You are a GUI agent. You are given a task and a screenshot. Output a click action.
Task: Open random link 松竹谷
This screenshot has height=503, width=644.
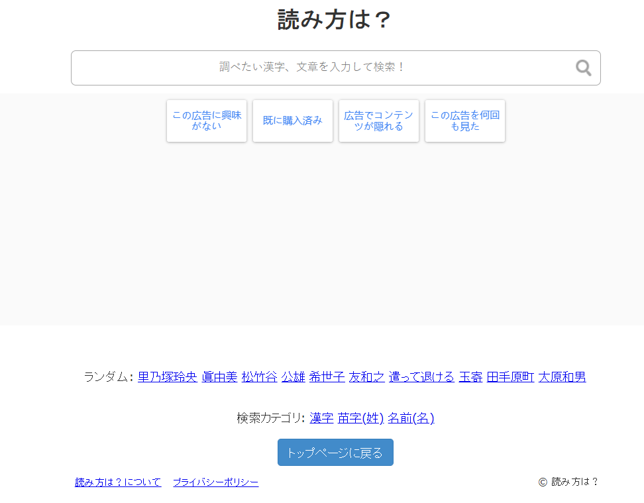(x=259, y=377)
